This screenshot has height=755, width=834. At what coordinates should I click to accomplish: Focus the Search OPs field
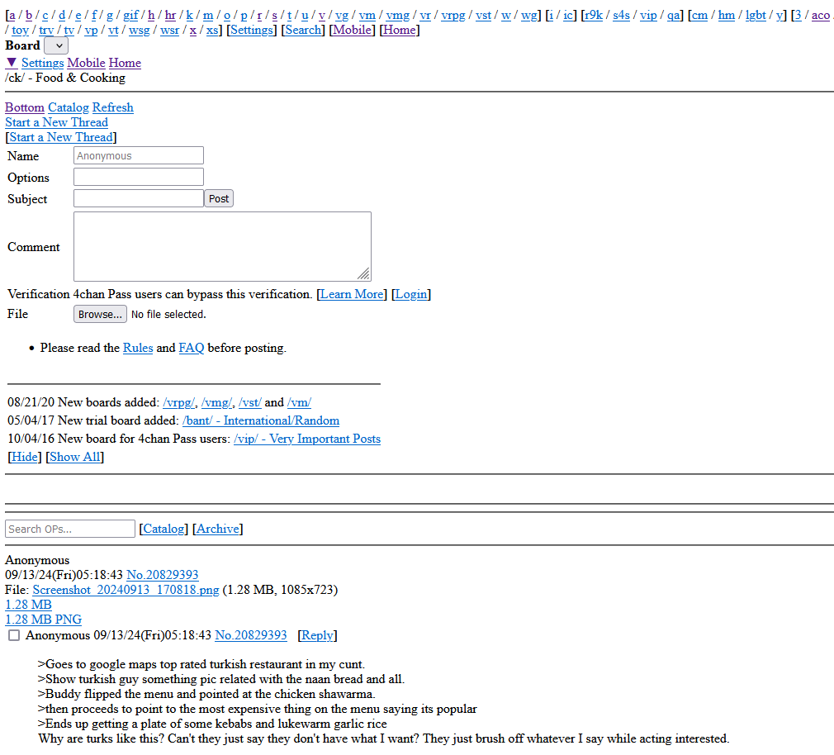tap(70, 529)
